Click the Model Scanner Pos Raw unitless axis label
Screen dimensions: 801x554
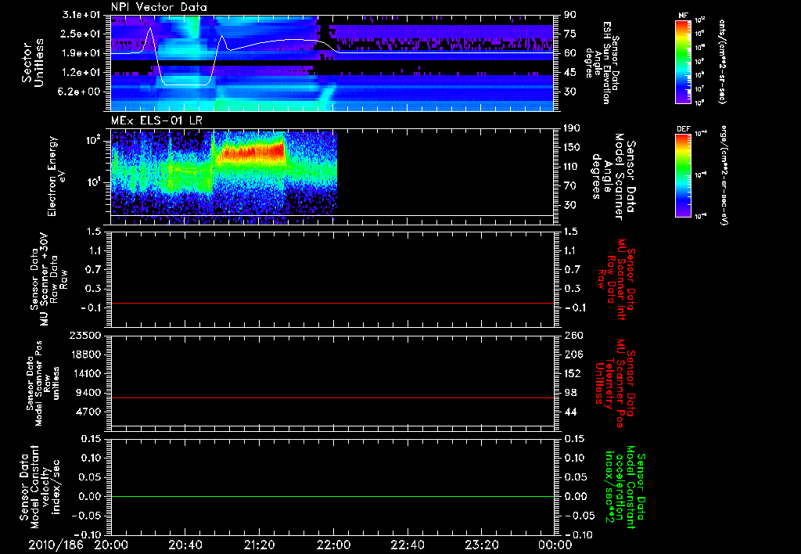click(x=44, y=383)
